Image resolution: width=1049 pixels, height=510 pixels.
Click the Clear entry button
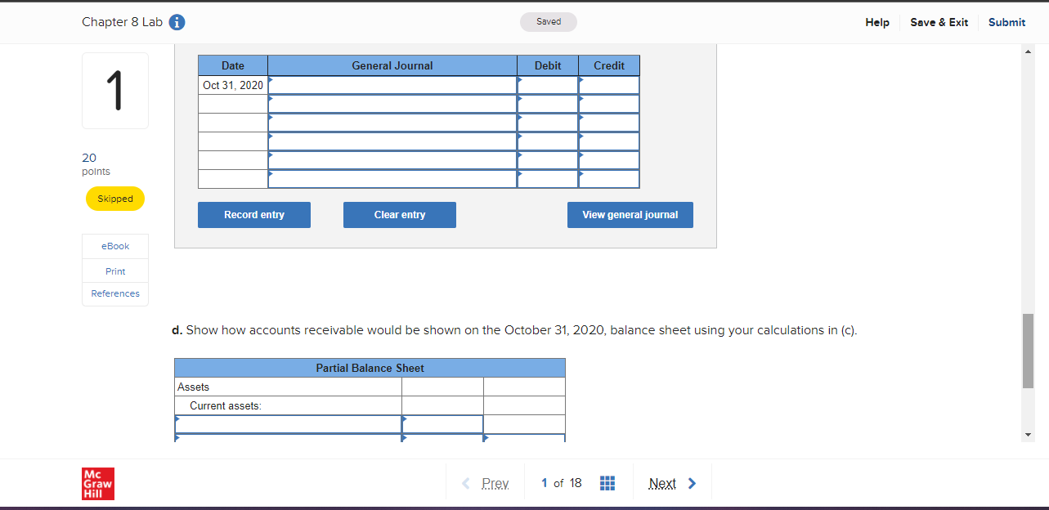[x=399, y=214]
